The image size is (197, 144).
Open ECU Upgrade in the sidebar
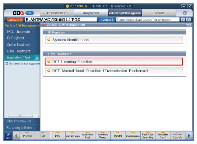18,32
